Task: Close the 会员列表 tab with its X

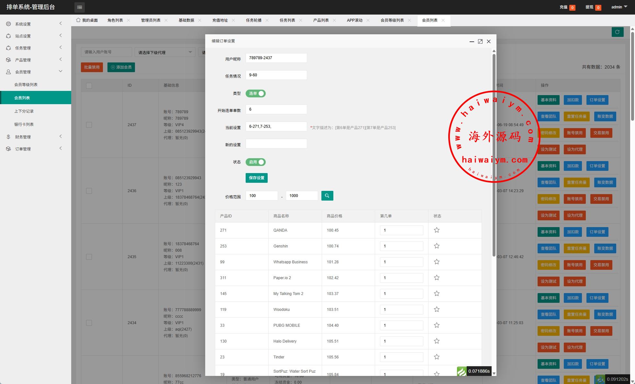Action: (443, 20)
